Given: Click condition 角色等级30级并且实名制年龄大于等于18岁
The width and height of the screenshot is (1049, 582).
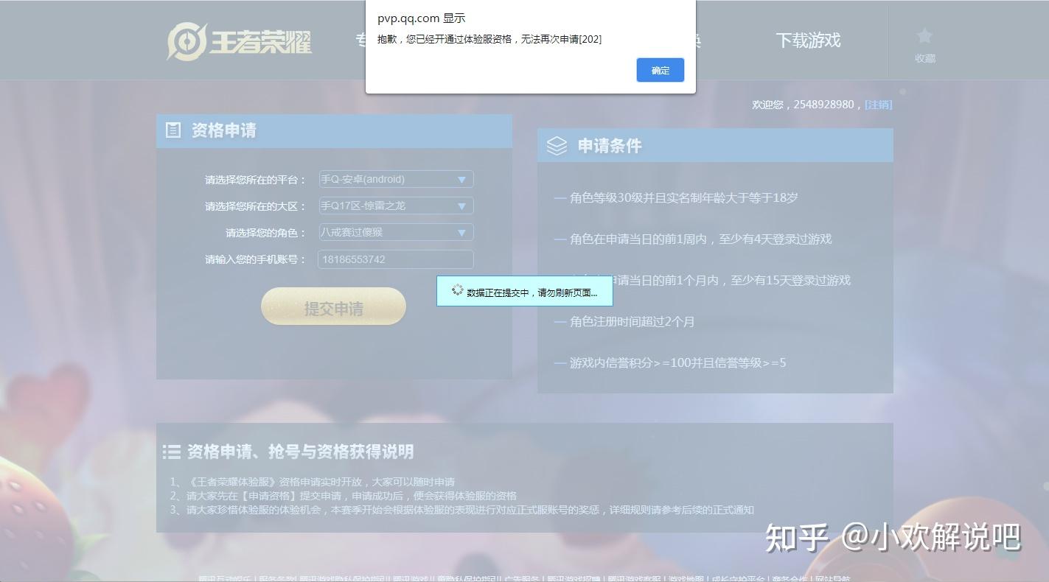Looking at the screenshot, I should tap(683, 197).
